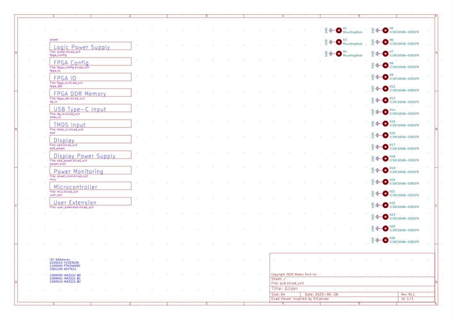Select the H25 ICSRC6508 mounting symbol
The height and width of the screenshot is (319, 453).
[x=385, y=228]
